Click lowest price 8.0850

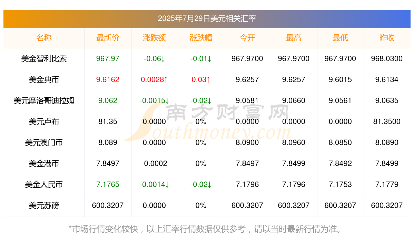tap(340, 143)
